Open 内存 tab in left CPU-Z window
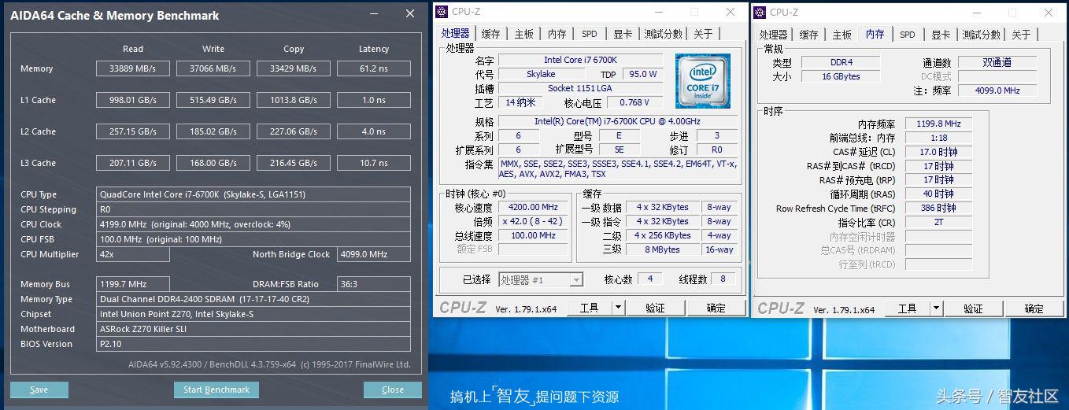Image resolution: width=1069 pixels, height=410 pixels. click(x=557, y=34)
